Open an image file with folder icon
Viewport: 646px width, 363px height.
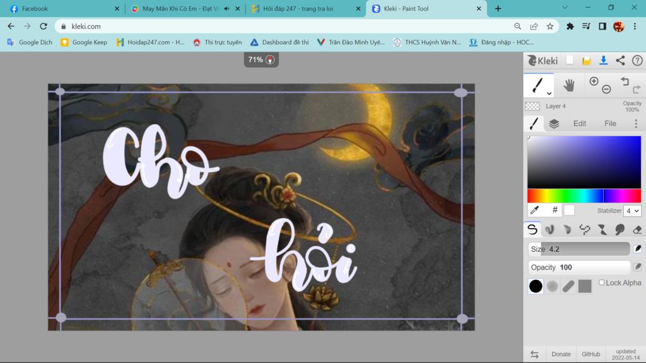pyautogui.click(x=586, y=61)
